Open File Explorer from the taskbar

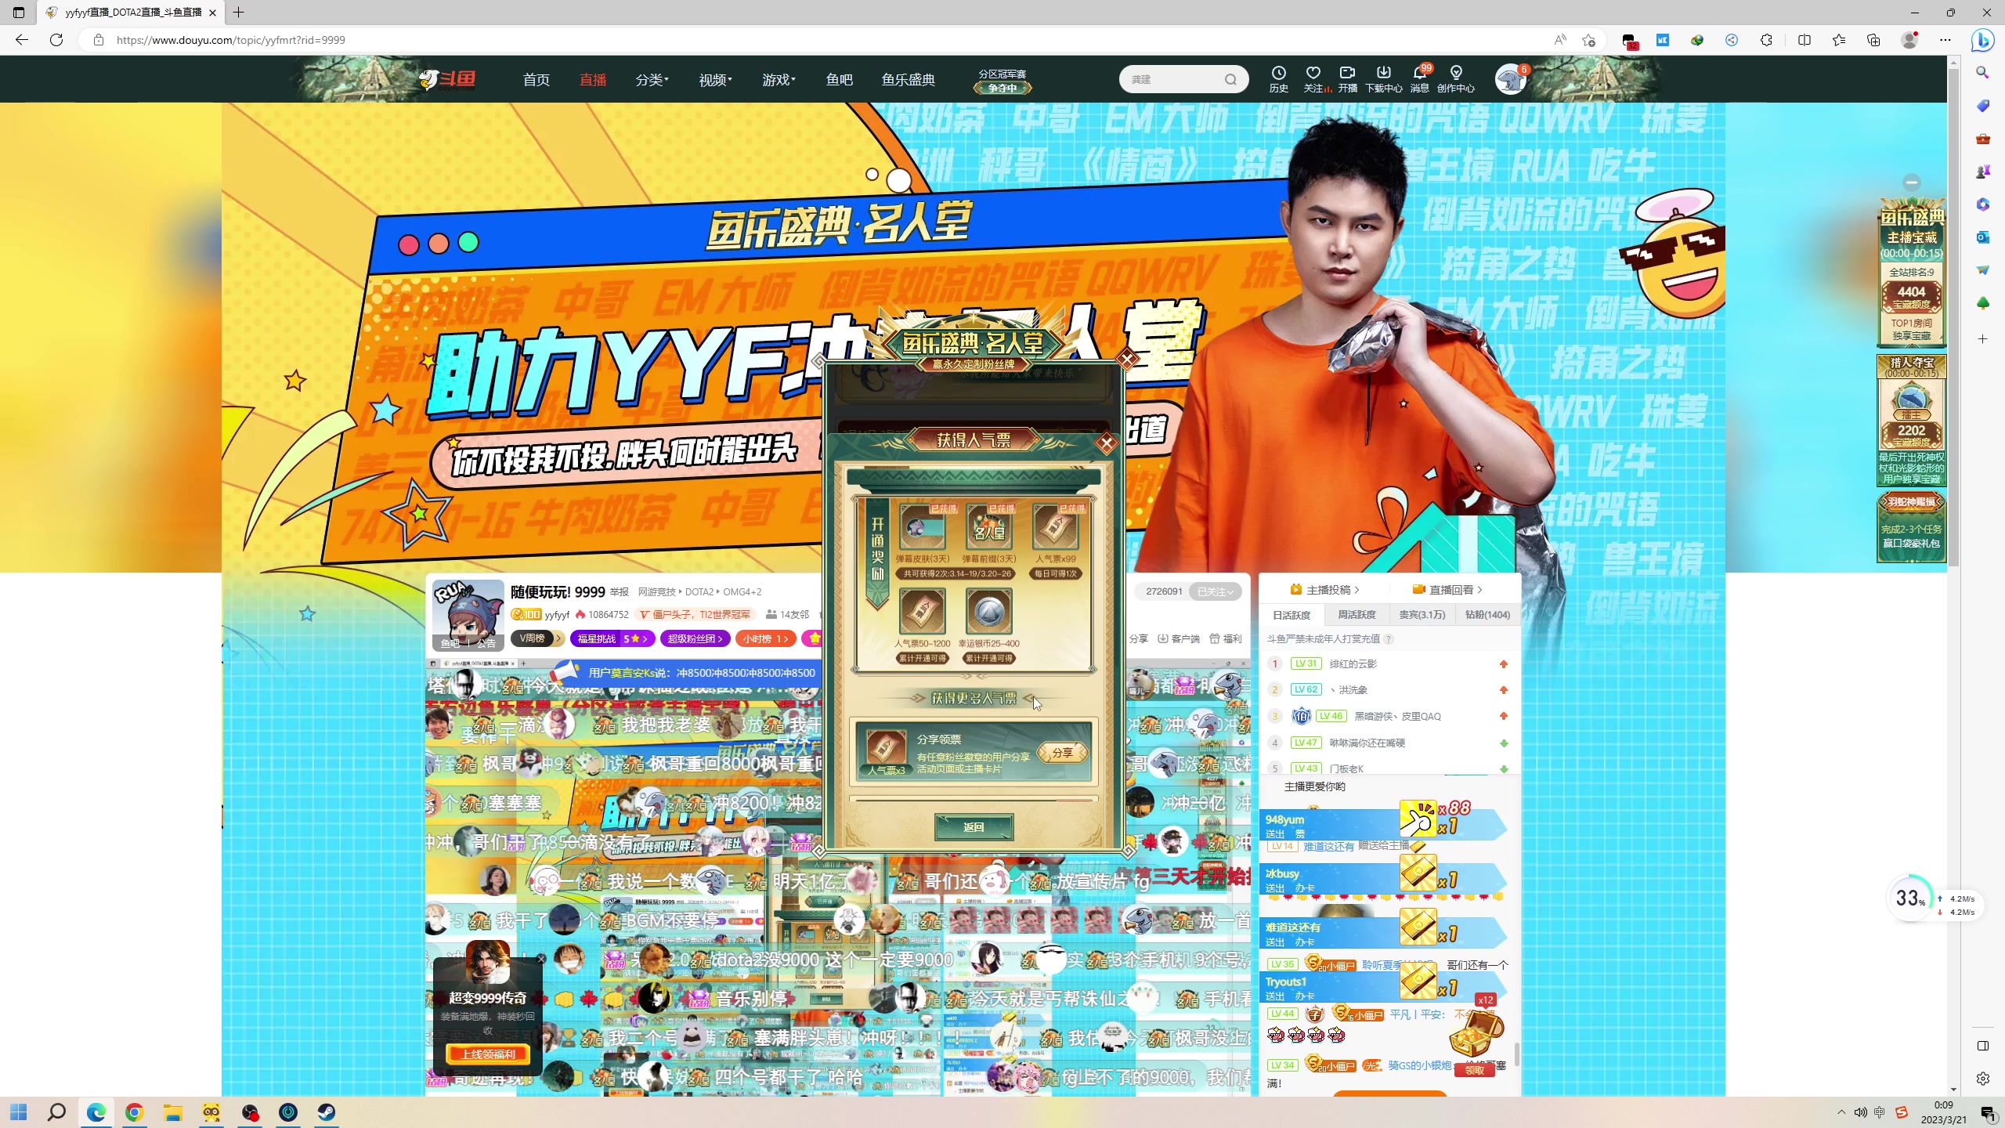[x=173, y=1112]
